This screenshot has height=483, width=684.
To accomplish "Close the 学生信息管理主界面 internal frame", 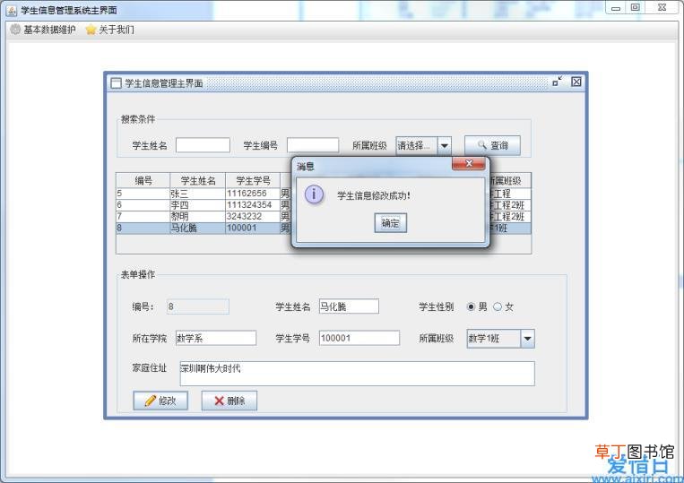I will 576,82.
